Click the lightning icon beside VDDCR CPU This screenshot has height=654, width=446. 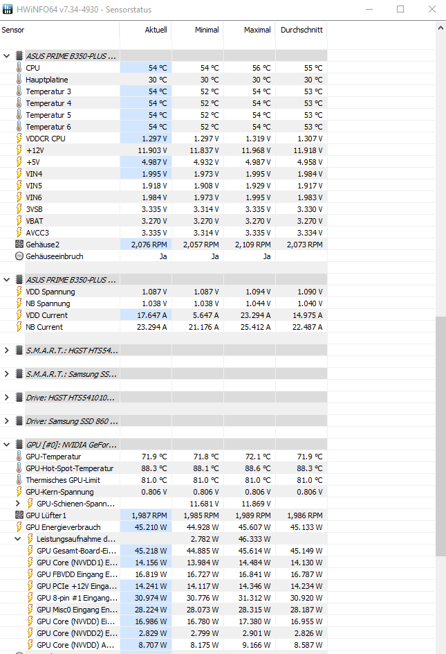(x=19, y=138)
